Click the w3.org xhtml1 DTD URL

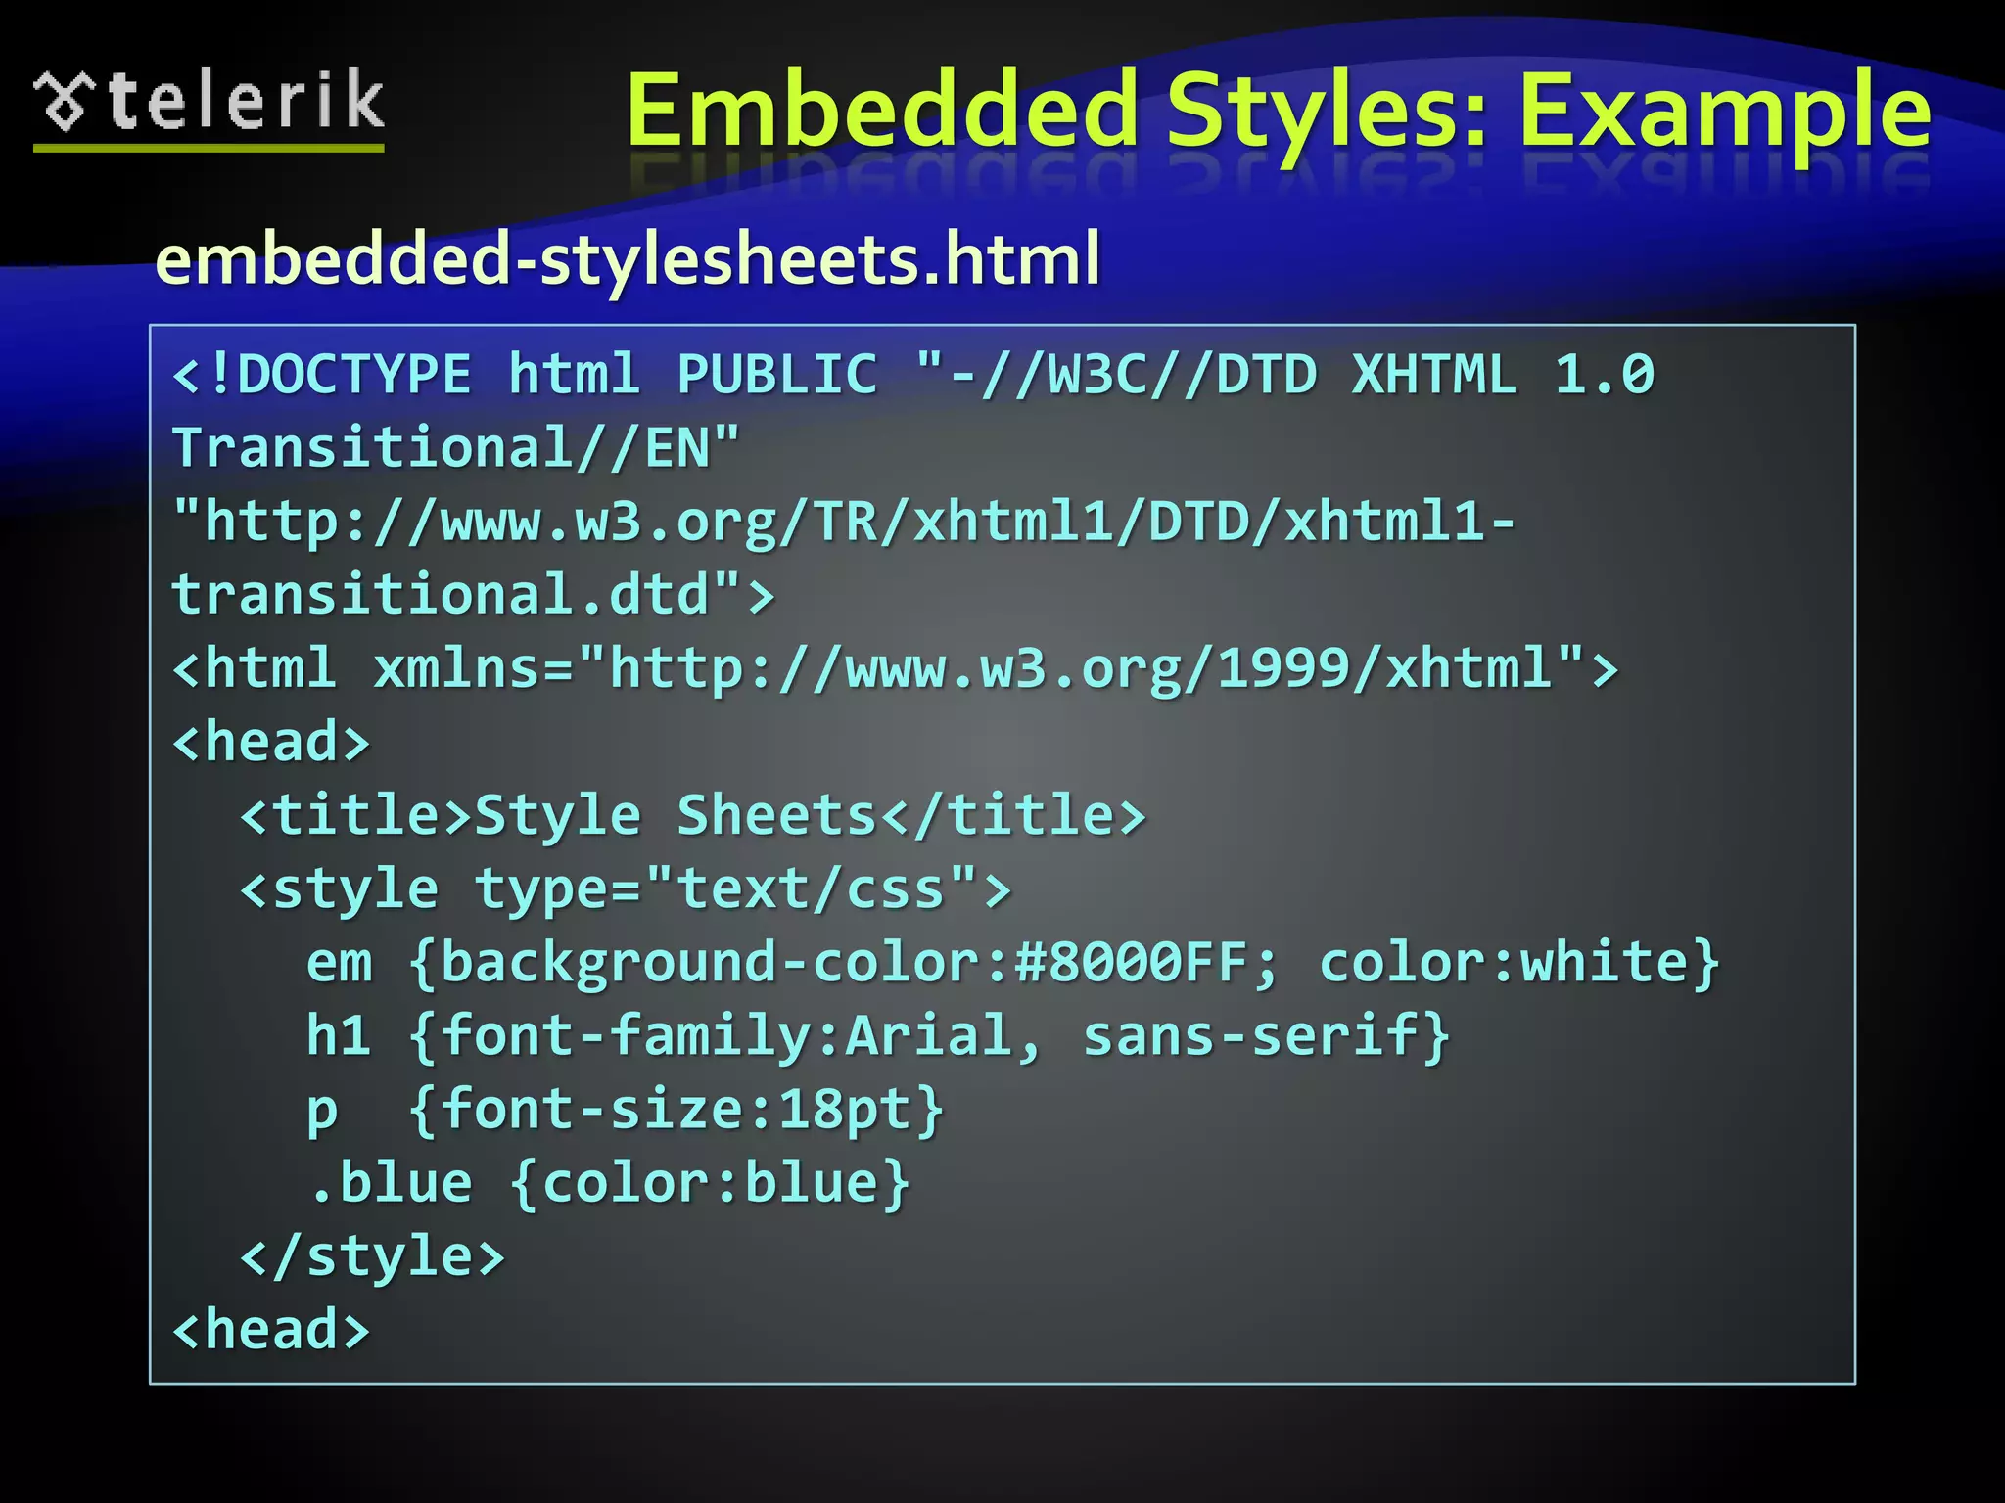tap(842, 521)
